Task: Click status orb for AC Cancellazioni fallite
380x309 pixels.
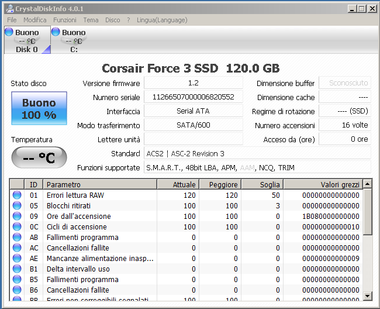Action: (17, 248)
